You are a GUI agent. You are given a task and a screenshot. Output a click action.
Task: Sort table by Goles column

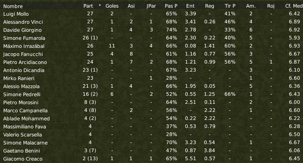click(x=112, y=6)
